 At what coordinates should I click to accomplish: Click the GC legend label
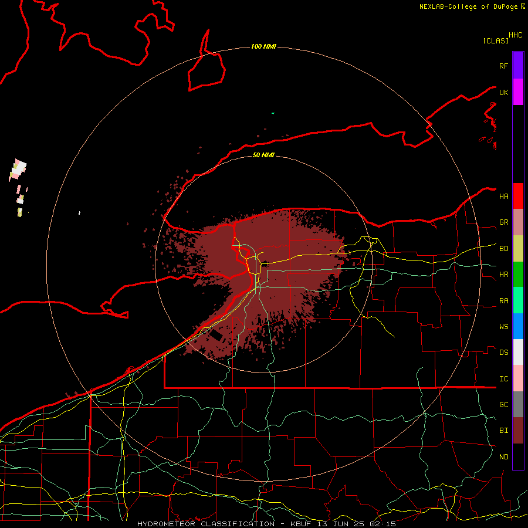(x=503, y=405)
